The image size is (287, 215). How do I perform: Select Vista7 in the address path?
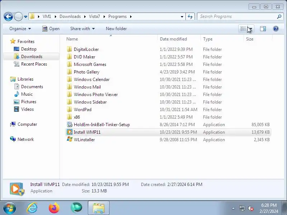pos(94,16)
